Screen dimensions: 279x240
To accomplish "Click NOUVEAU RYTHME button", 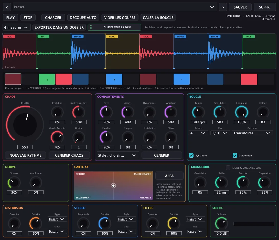I will tap(25, 155).
